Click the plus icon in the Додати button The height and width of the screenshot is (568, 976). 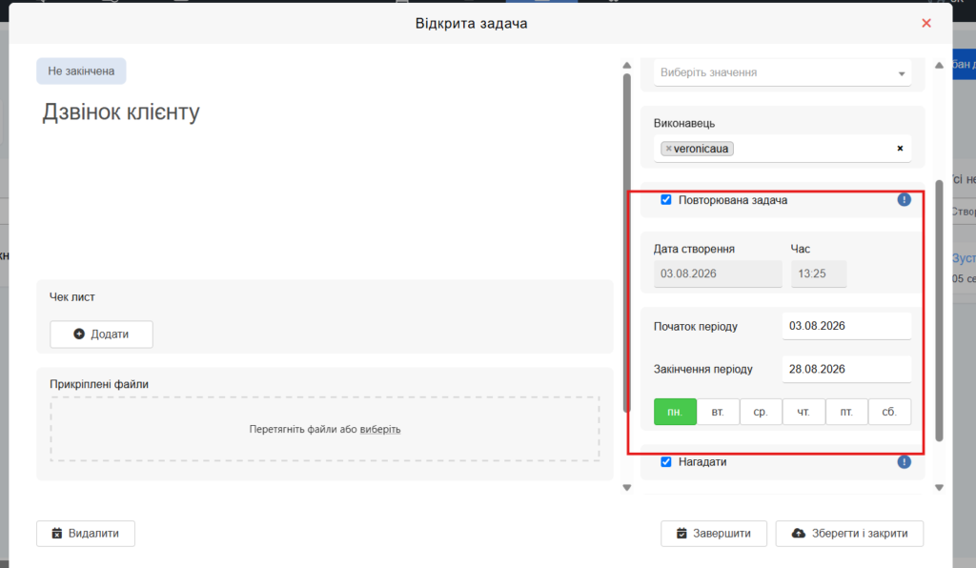(79, 335)
